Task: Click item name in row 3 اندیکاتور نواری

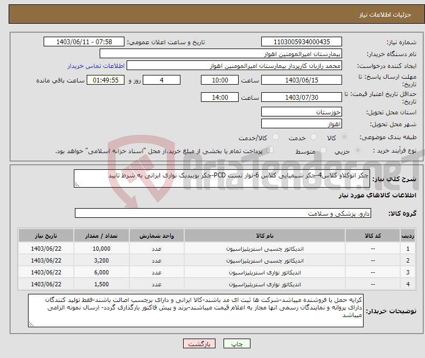Action: point(264,273)
